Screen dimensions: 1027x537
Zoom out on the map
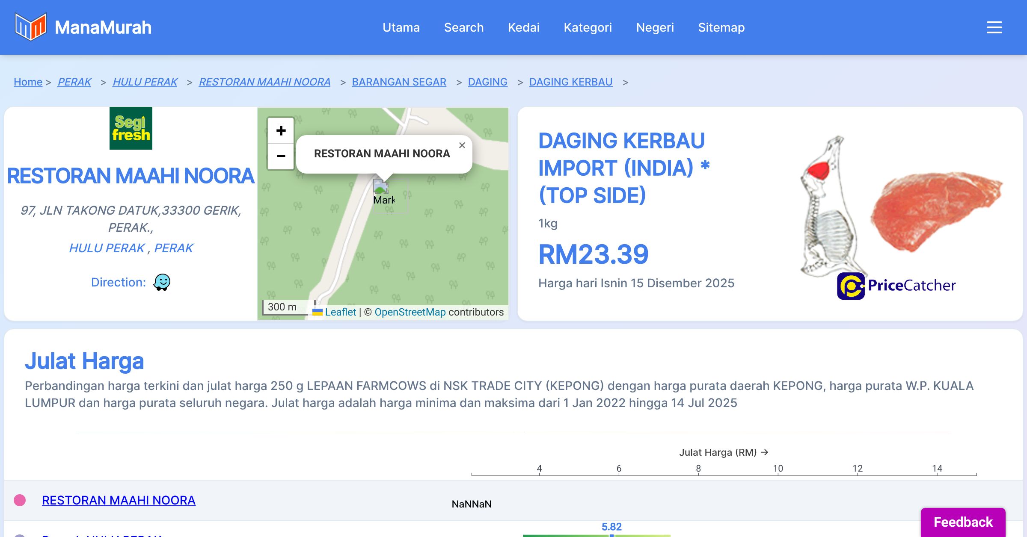click(281, 156)
